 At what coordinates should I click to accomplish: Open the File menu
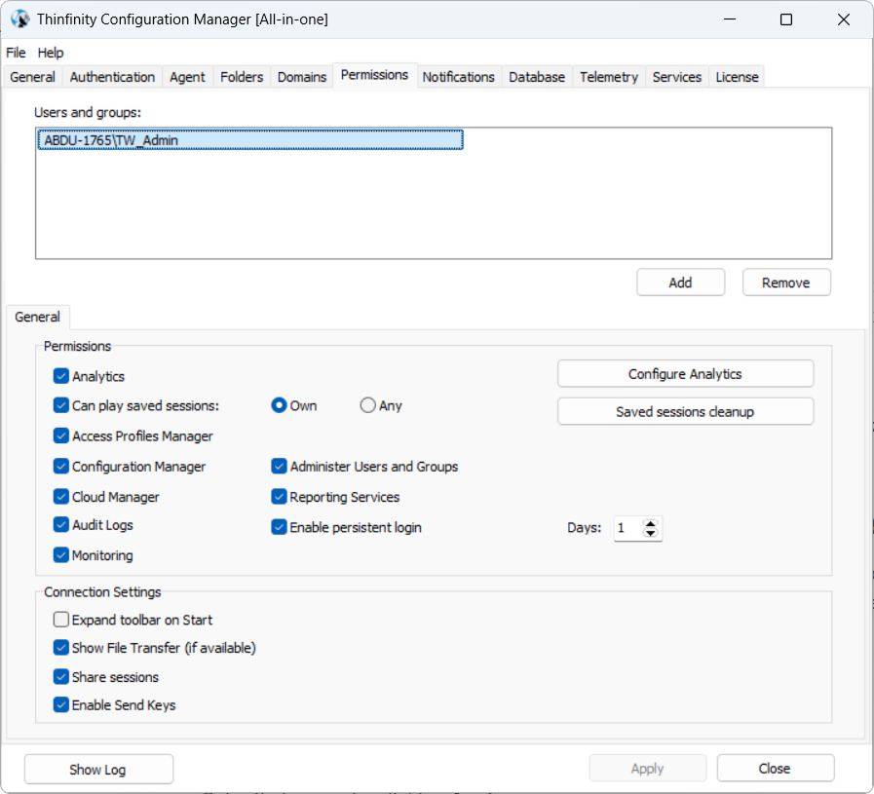(x=16, y=53)
